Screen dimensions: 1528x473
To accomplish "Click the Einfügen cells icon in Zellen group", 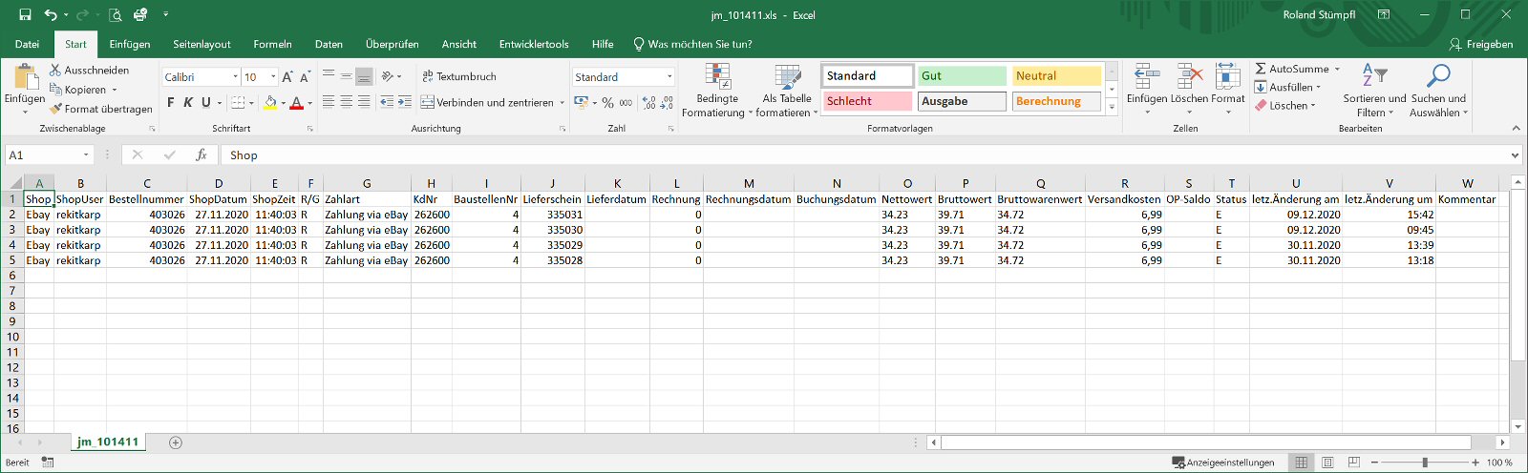I will (1146, 76).
